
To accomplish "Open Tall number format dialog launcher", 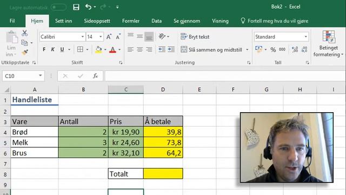I will tap(307, 63).
